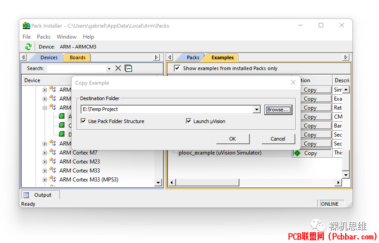Click right tab-scroll arrow of Packs pane
The height and width of the screenshot is (243, 379).
pyautogui.click(x=346, y=57)
